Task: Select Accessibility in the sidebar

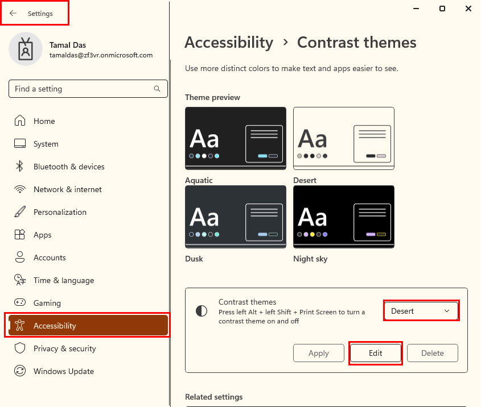Action: click(x=88, y=325)
